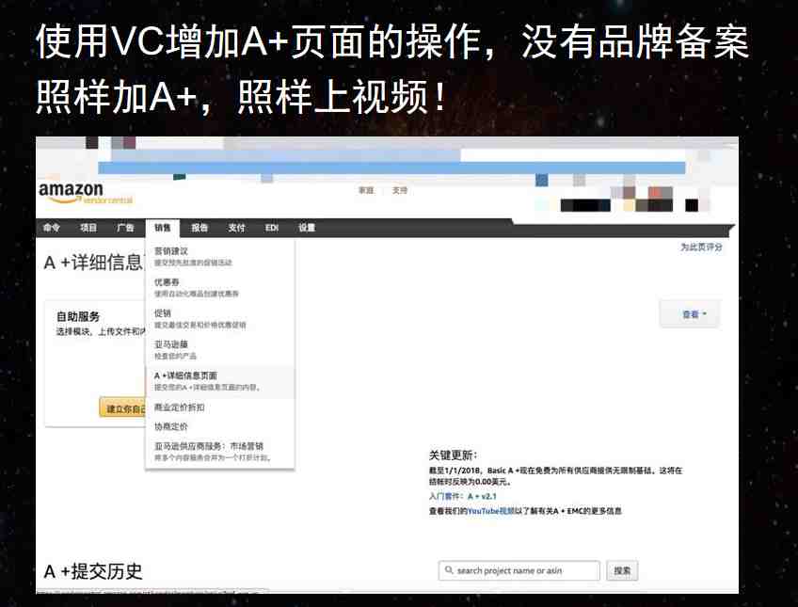The width and height of the screenshot is (798, 607).
Task: Open the A + v2.1 starter kit link
Action: tap(482, 496)
